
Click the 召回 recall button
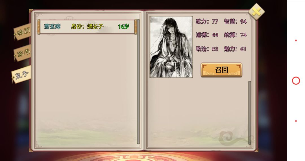click(x=221, y=70)
